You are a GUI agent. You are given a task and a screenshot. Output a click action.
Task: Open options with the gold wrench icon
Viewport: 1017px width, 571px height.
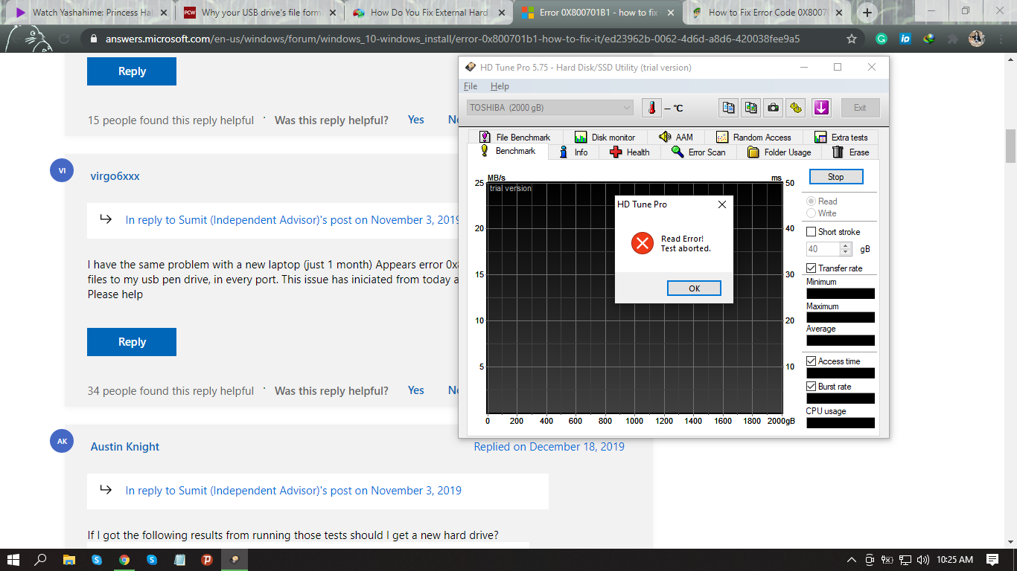pyautogui.click(x=796, y=108)
